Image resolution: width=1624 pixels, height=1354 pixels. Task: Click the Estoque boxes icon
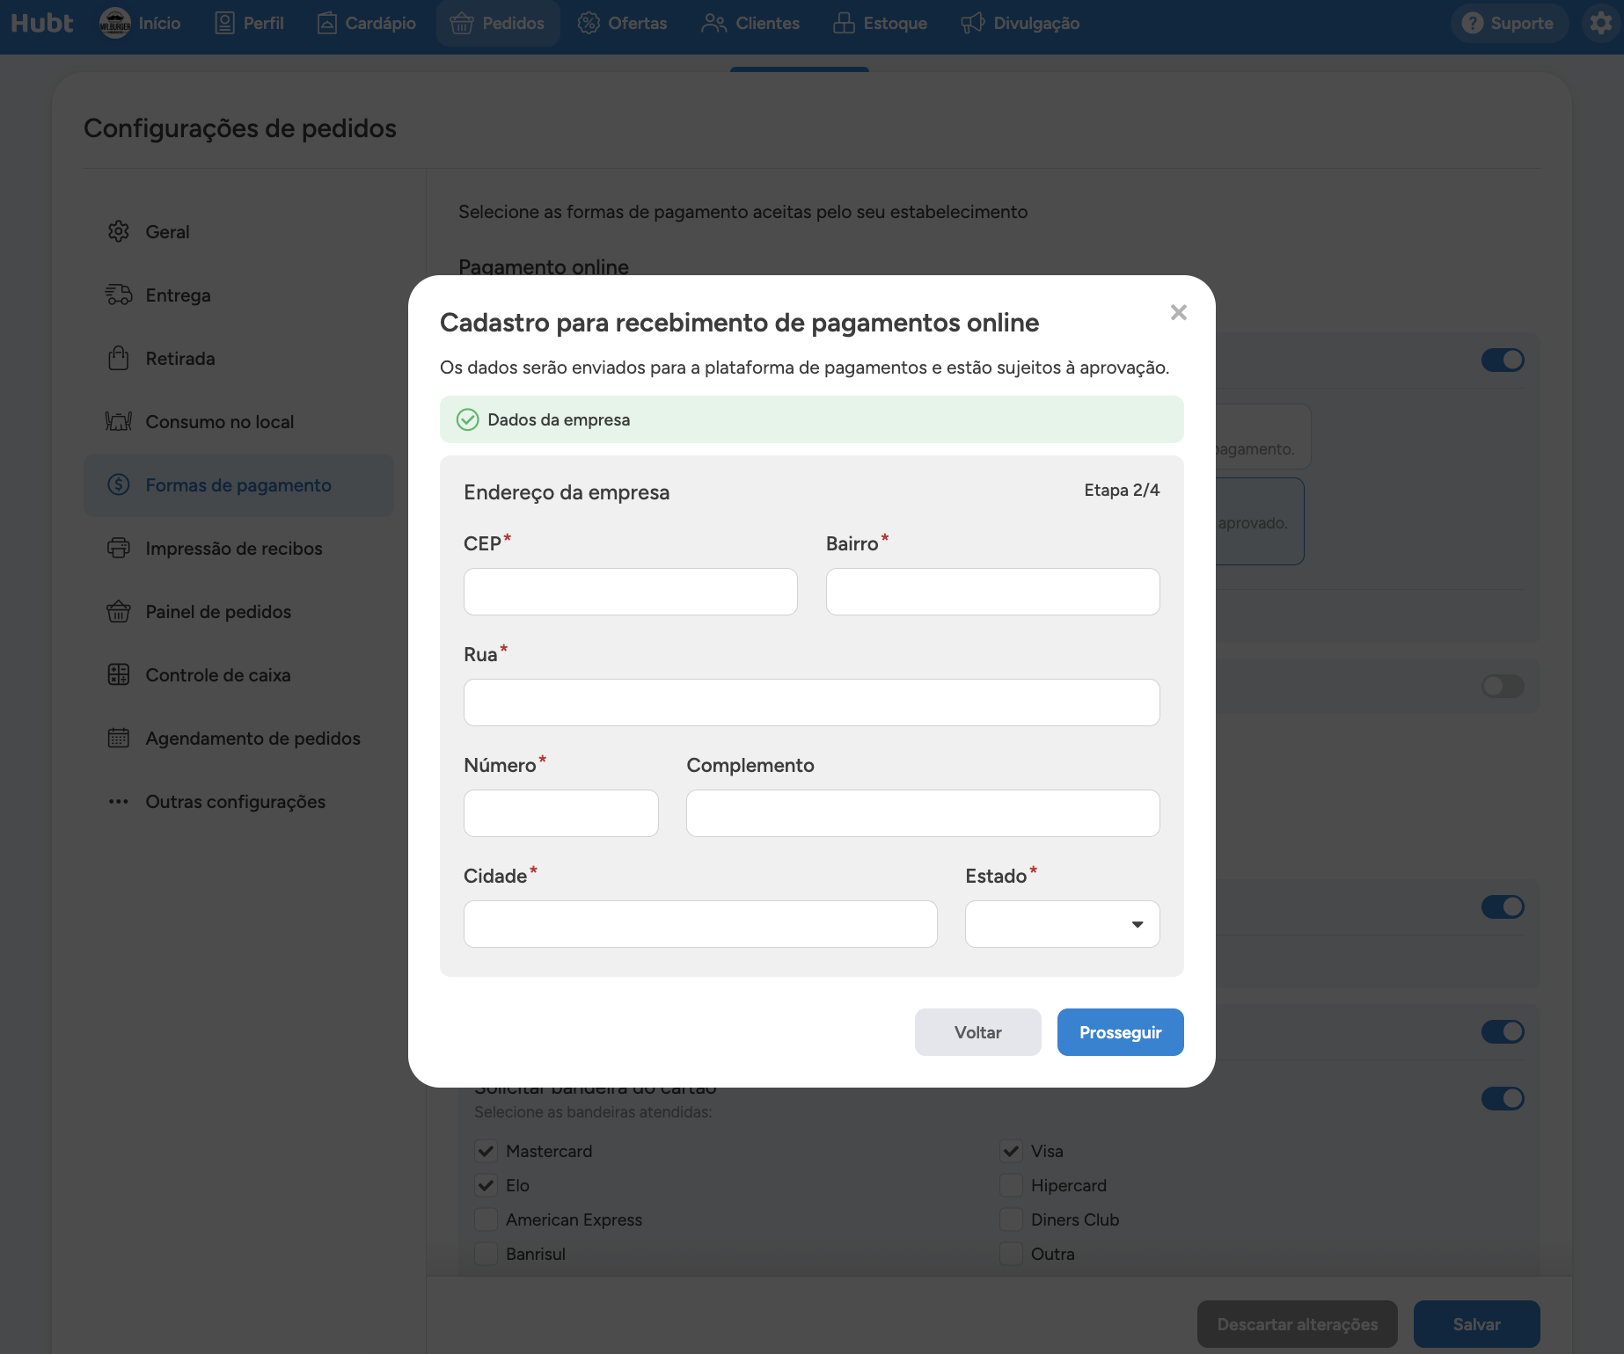click(844, 23)
